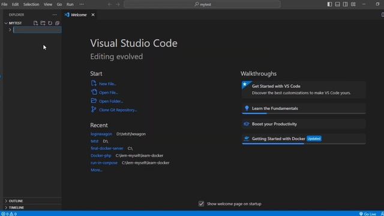The width and height of the screenshot is (384, 216).
Task: Click Clone Git Repository... link
Action: tap(118, 110)
